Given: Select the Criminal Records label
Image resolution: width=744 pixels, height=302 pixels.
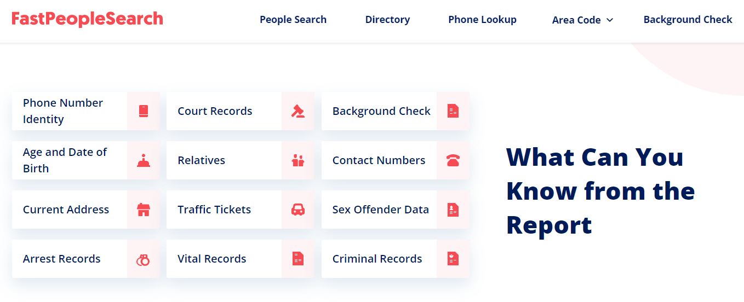Looking at the screenshot, I should (377, 259).
